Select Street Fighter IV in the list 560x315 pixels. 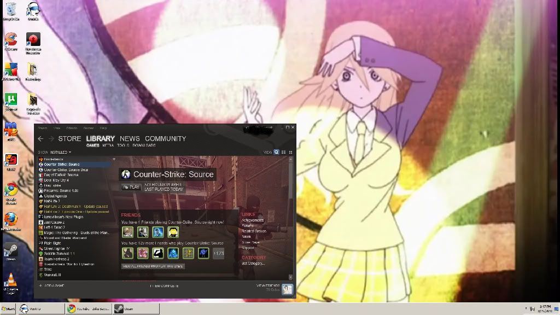(74, 249)
